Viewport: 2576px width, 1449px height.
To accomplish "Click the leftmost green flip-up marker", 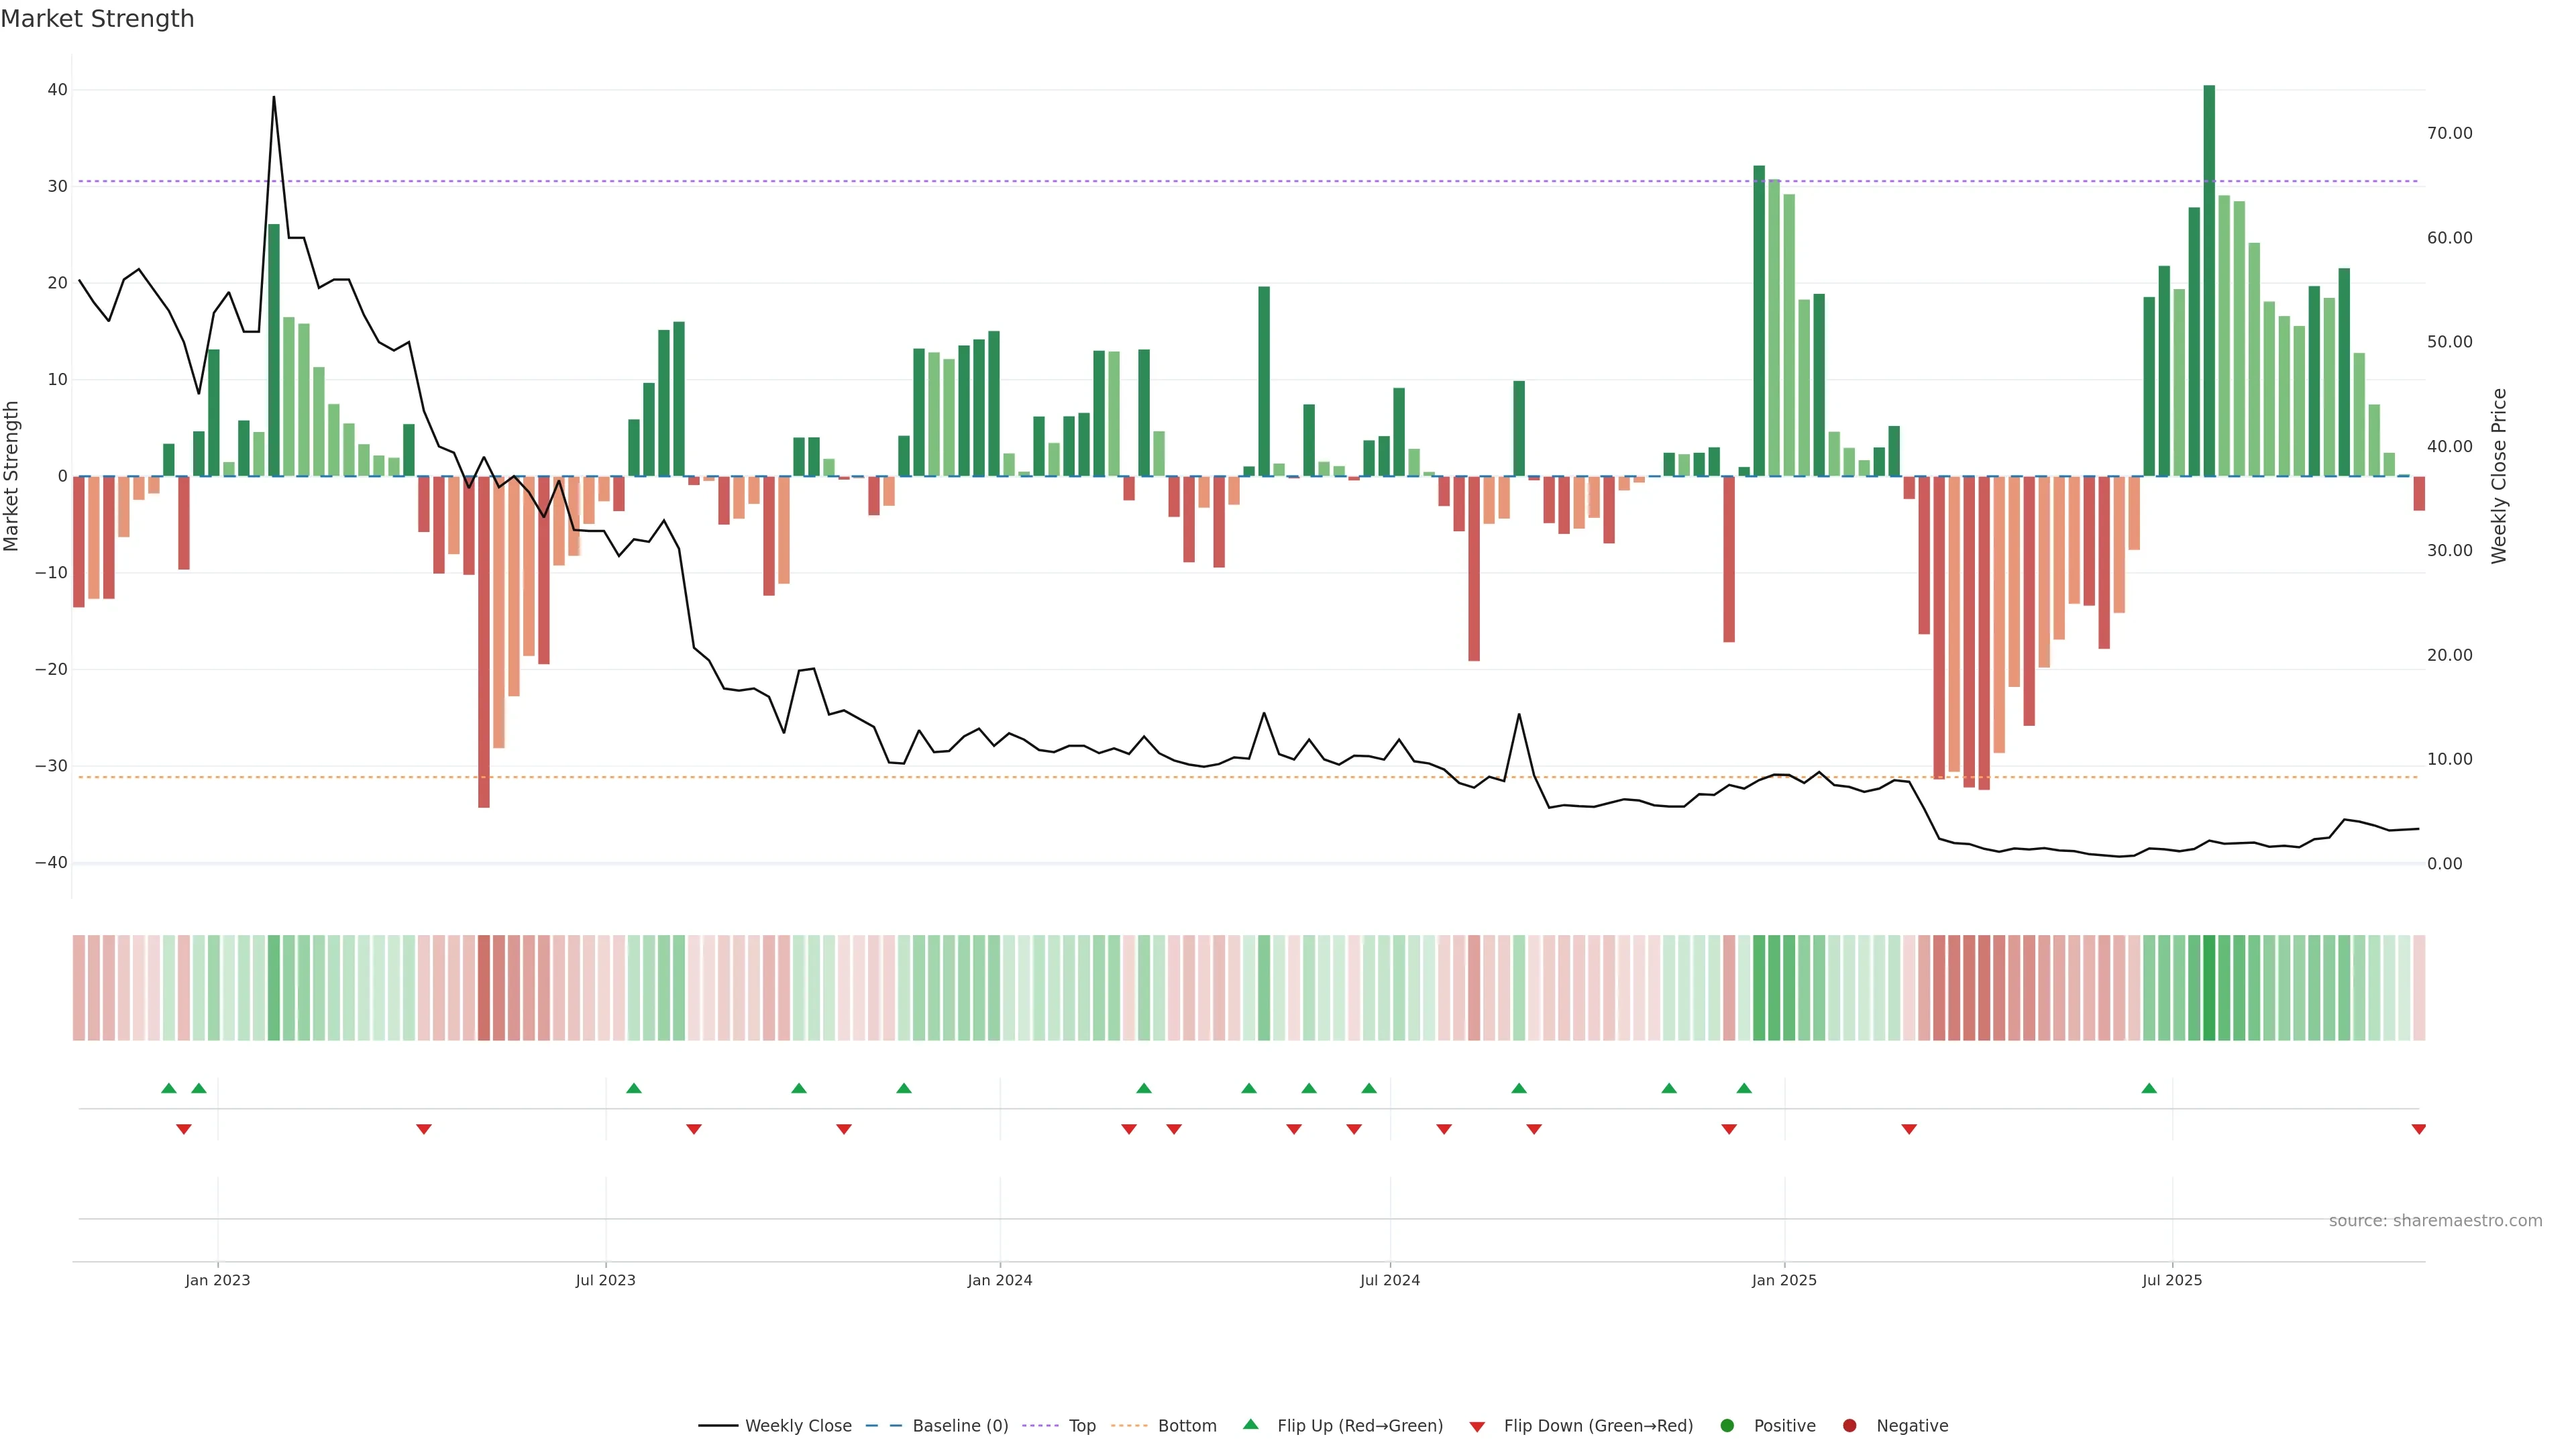I will tap(169, 1088).
